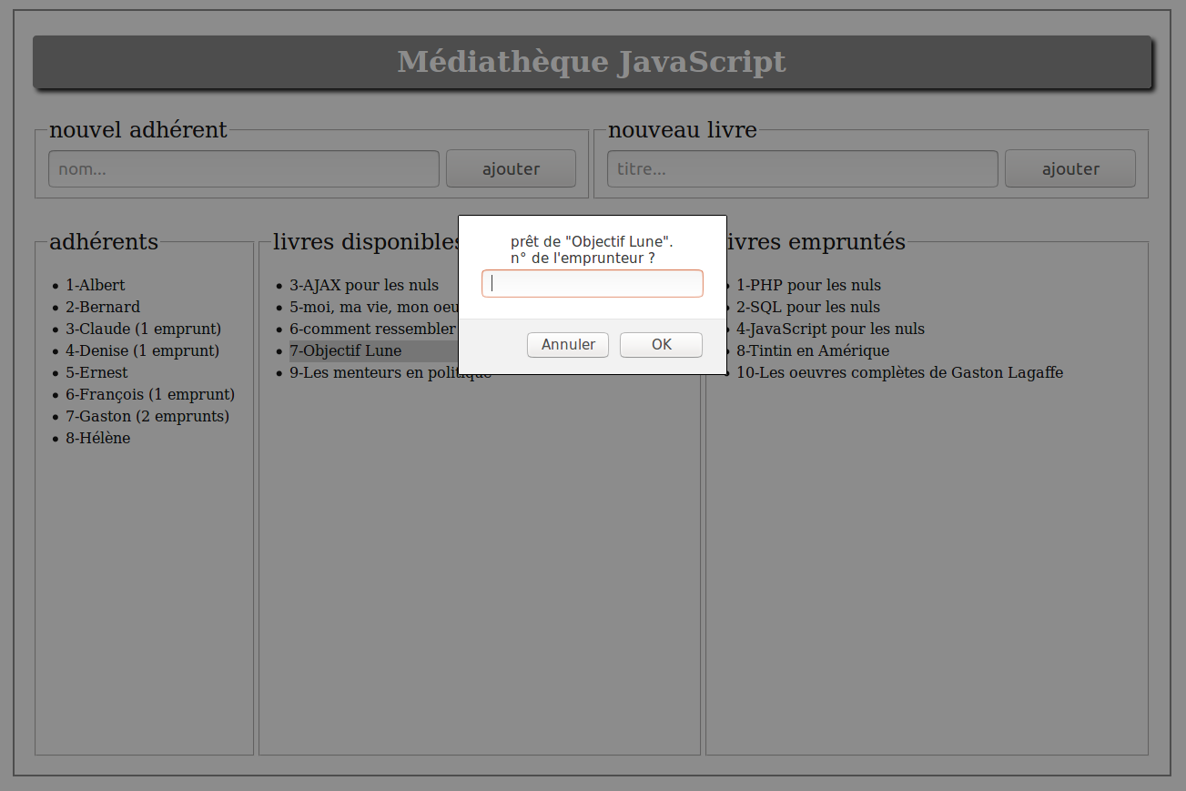Select borrowed book 8-Tintin en Amérique
The width and height of the screenshot is (1186, 791).
click(813, 350)
